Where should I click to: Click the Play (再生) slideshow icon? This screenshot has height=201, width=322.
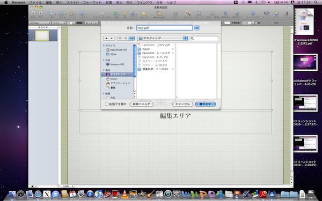[41, 13]
